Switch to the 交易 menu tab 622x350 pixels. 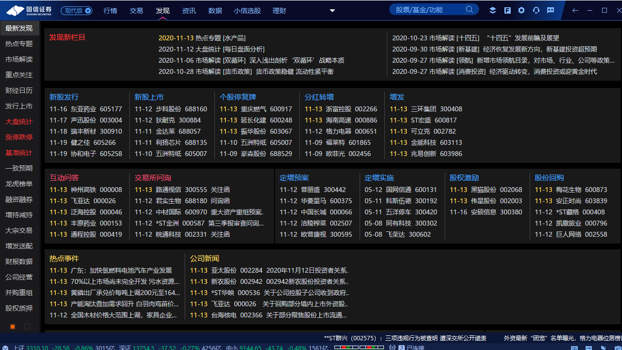[x=136, y=10]
